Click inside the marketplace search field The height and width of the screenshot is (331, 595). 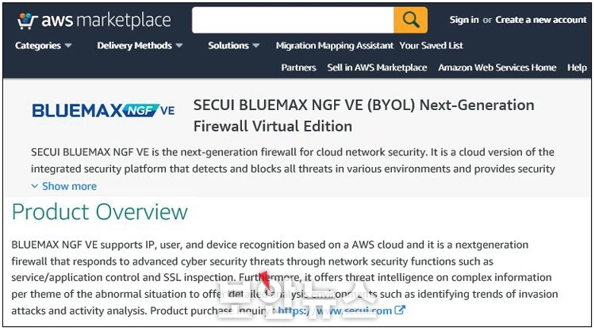293,20
